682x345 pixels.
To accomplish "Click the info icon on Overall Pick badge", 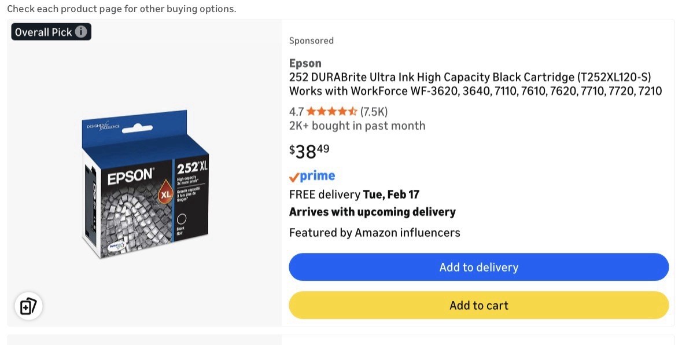I will click(x=82, y=32).
